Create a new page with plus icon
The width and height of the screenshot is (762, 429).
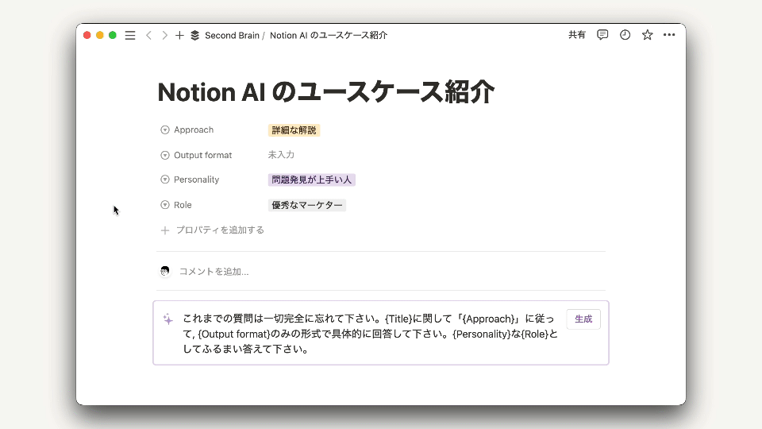[179, 36]
